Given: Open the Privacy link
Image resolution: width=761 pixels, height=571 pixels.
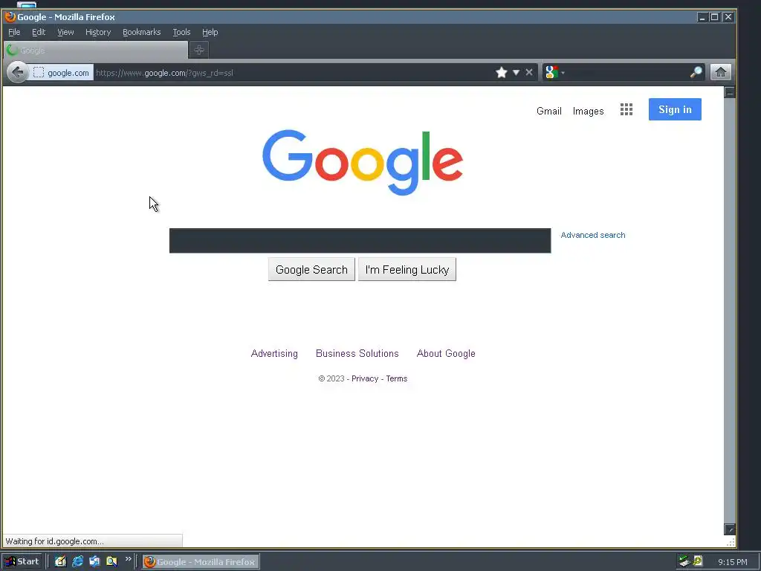Looking at the screenshot, I should pos(365,378).
